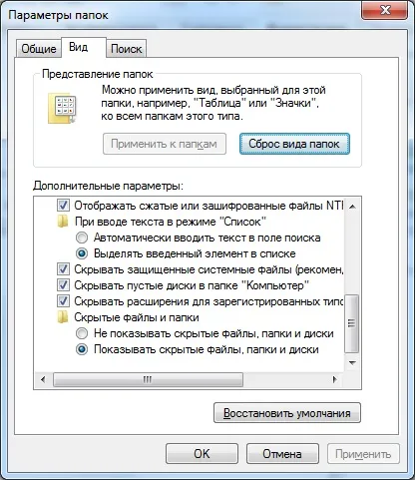Screen dimensions: 416x480
Task: Click the vertical scrollbar thumb
Action: tap(352, 323)
